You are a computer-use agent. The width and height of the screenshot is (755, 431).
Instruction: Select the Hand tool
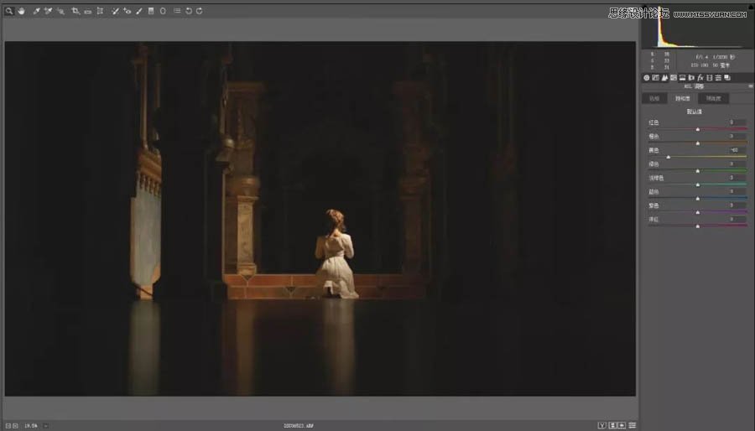21,11
